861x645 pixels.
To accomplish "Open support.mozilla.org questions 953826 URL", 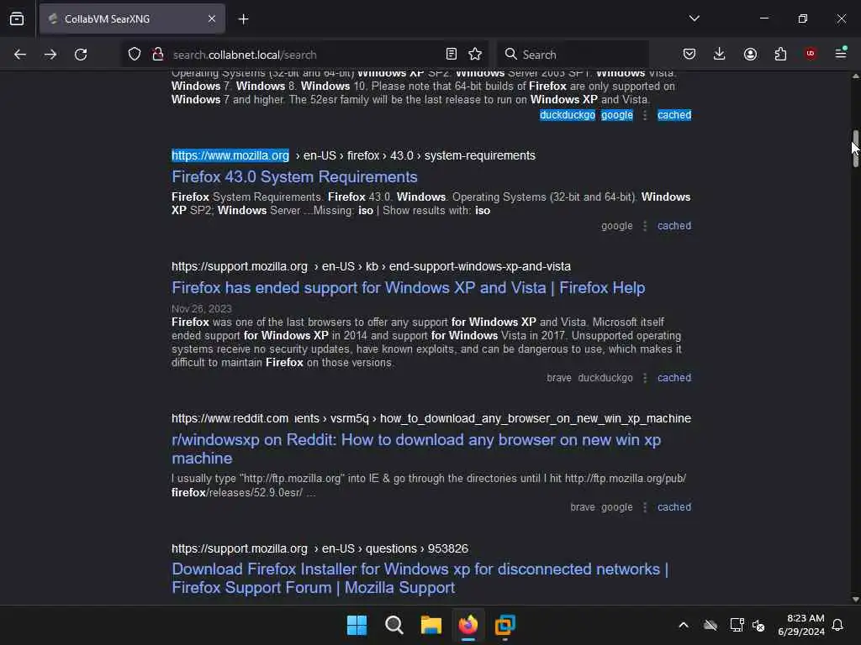I will (320, 548).
